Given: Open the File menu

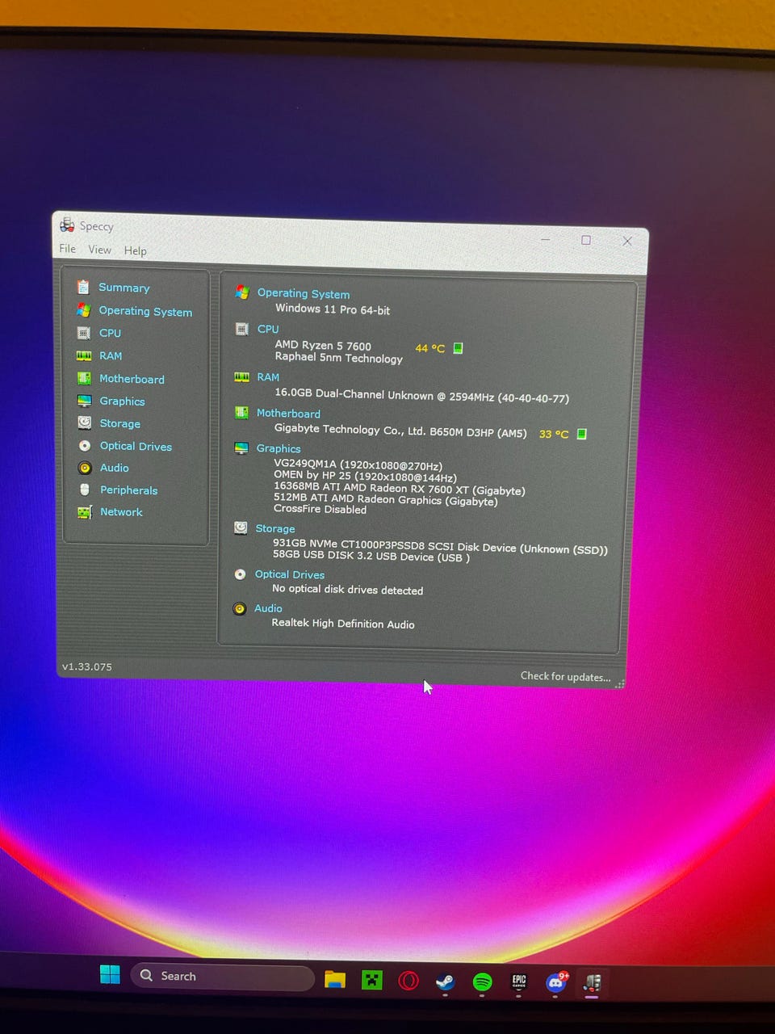Looking at the screenshot, I should [x=68, y=249].
